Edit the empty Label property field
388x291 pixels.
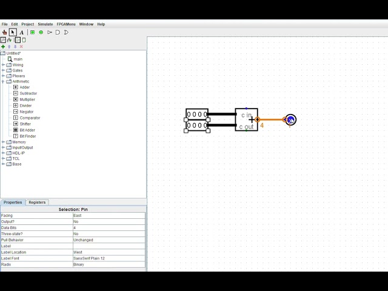[x=109, y=246]
